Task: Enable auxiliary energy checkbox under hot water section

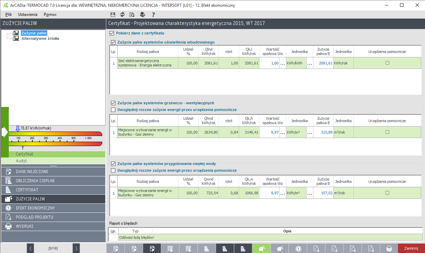Action: click(x=113, y=171)
